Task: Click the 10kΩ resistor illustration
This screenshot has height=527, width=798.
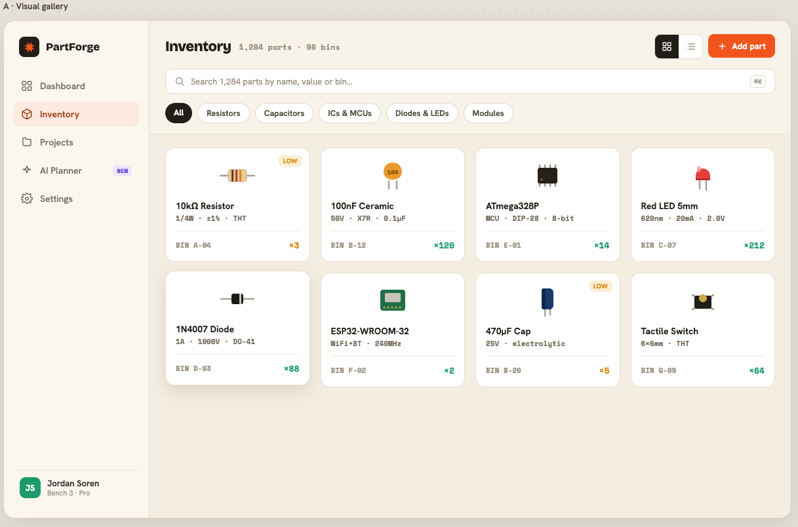Action: [237, 175]
